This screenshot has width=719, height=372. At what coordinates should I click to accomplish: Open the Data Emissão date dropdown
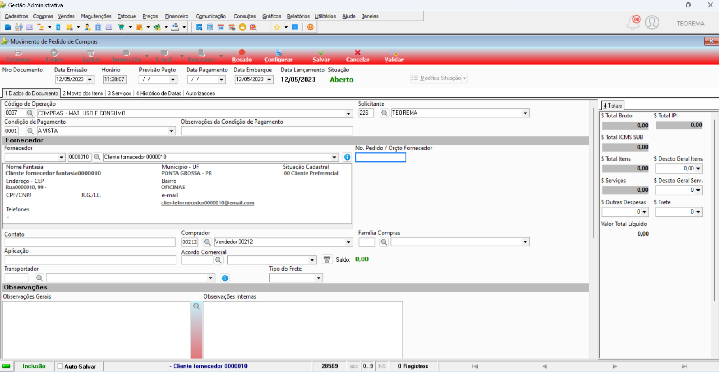coord(90,80)
